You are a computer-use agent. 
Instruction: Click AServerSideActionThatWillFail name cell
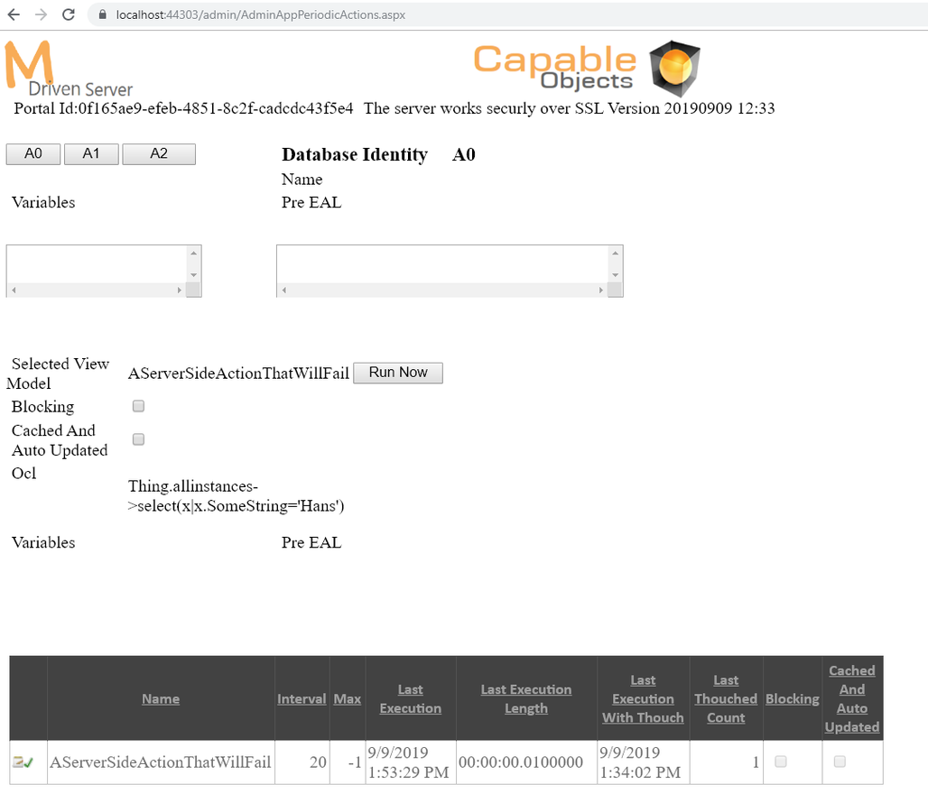pyautogui.click(x=161, y=762)
